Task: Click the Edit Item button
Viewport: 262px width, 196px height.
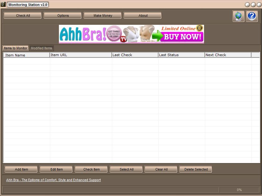Action: tap(56, 169)
